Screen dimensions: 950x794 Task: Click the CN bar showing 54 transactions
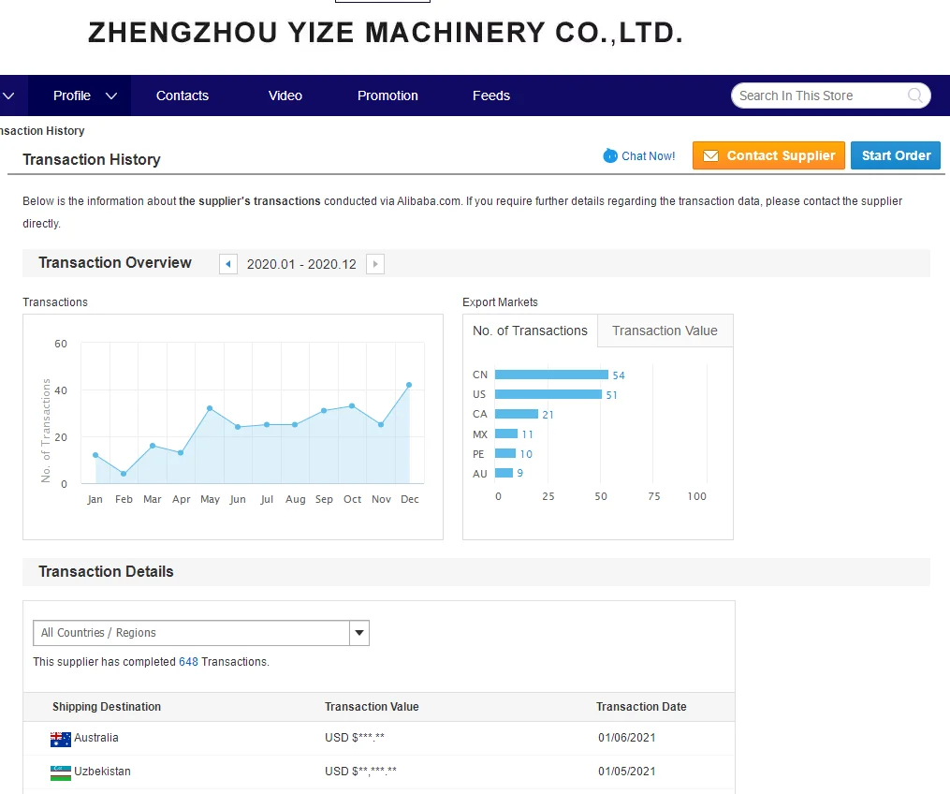pyautogui.click(x=551, y=375)
